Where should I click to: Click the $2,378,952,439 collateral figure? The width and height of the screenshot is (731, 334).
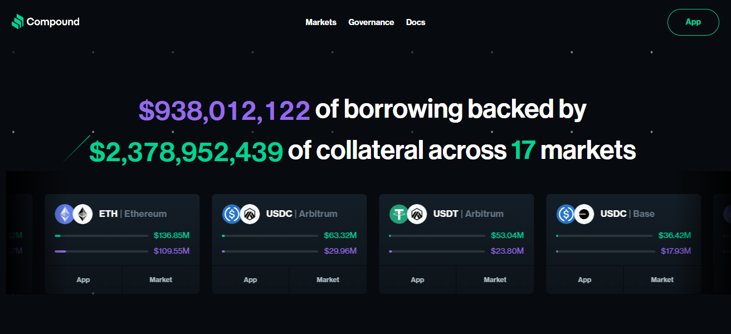tap(186, 152)
